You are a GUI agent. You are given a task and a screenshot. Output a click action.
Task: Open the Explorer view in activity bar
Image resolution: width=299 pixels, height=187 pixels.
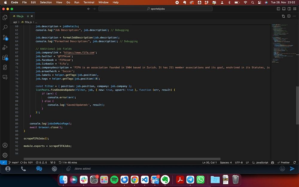pyautogui.click(x=5, y=17)
